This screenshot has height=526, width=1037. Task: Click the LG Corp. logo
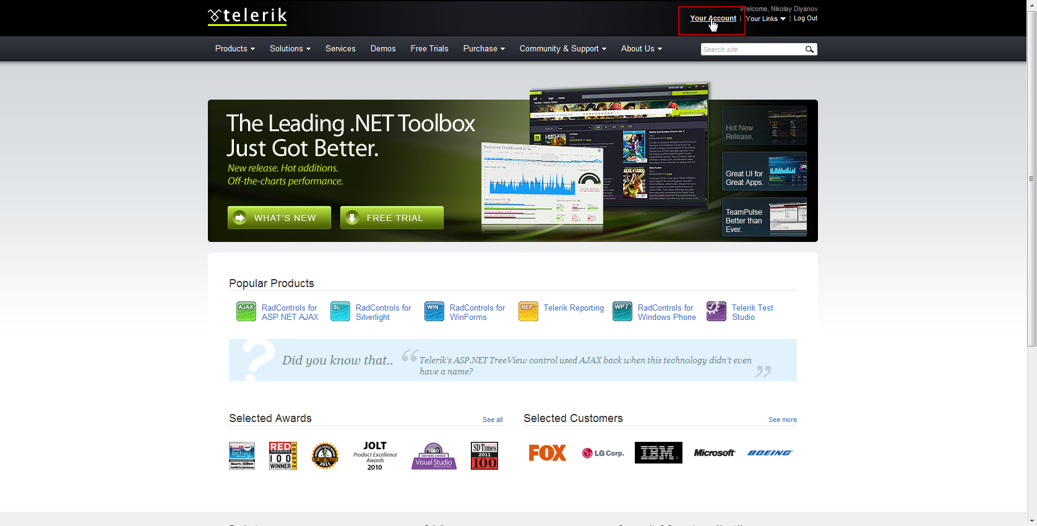pos(603,453)
